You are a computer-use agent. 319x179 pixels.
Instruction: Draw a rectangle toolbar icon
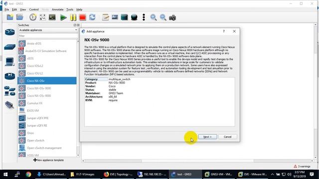[124, 17]
